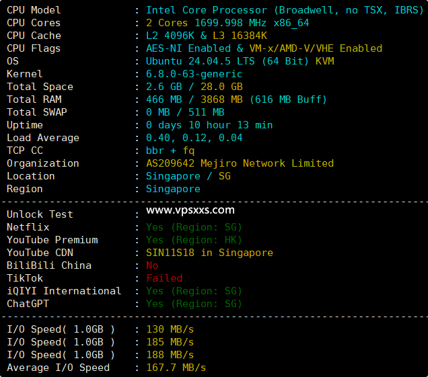Image resolution: width=428 pixels, height=377 pixels.
Task: Click load average "0.40, 0.12, 0.04"
Action: click(x=194, y=138)
